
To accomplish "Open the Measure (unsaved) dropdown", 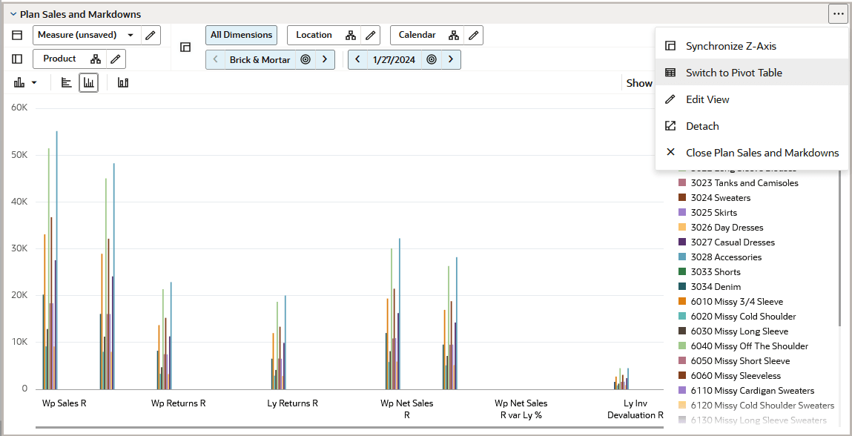I will click(87, 36).
